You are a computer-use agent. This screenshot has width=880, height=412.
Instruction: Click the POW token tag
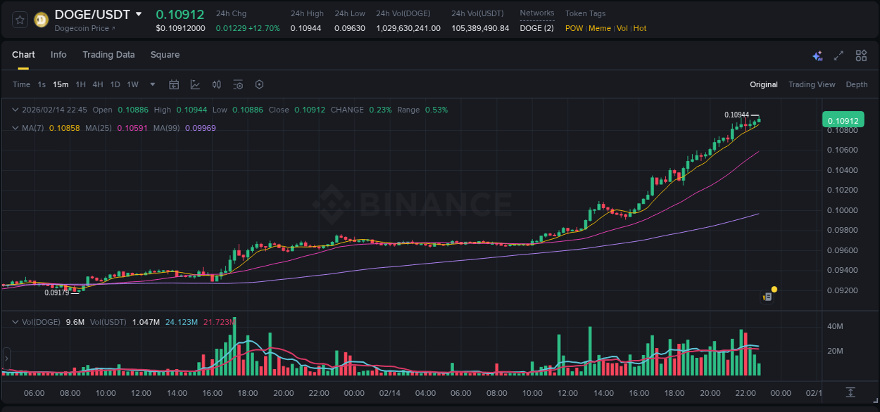click(573, 28)
